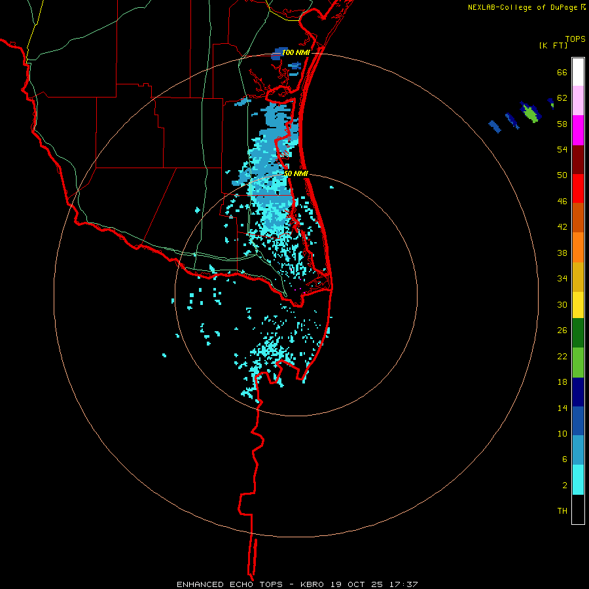Image resolution: width=589 pixels, height=589 pixels.
Task: Click the dark green legend swatch
Action: click(578, 333)
